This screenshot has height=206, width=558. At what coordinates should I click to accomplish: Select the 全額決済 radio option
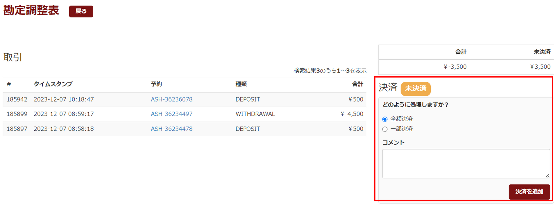(x=385, y=119)
